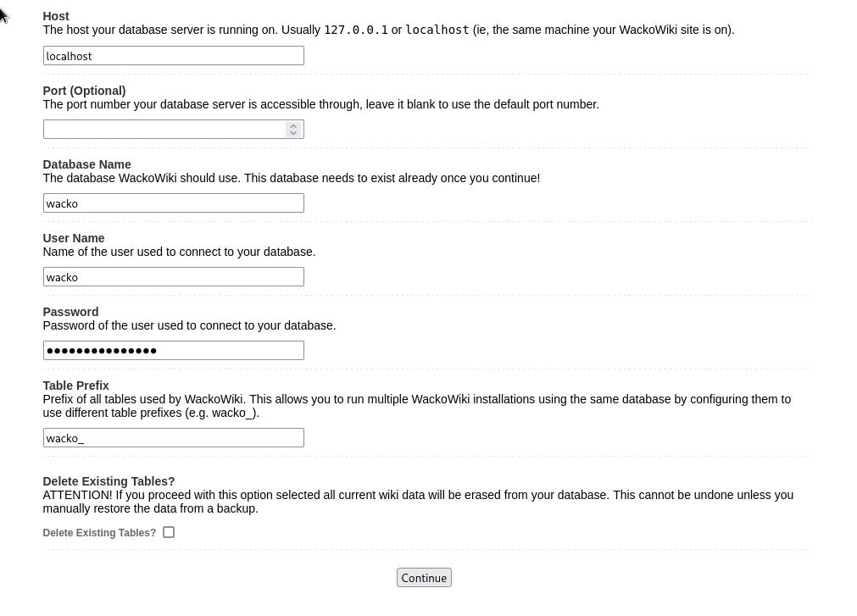Increase port number with up arrow
This screenshot has height=616, width=857.
293,125
